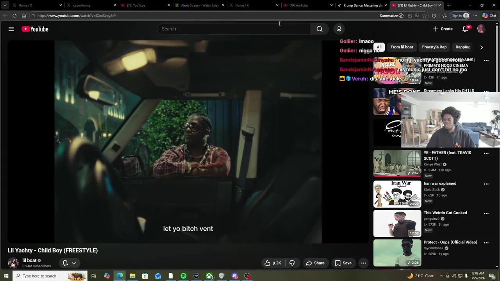Open the notifications bell

(x=465, y=29)
